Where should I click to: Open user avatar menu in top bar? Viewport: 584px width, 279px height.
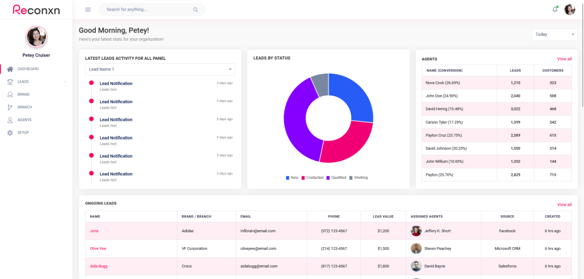[569, 10]
